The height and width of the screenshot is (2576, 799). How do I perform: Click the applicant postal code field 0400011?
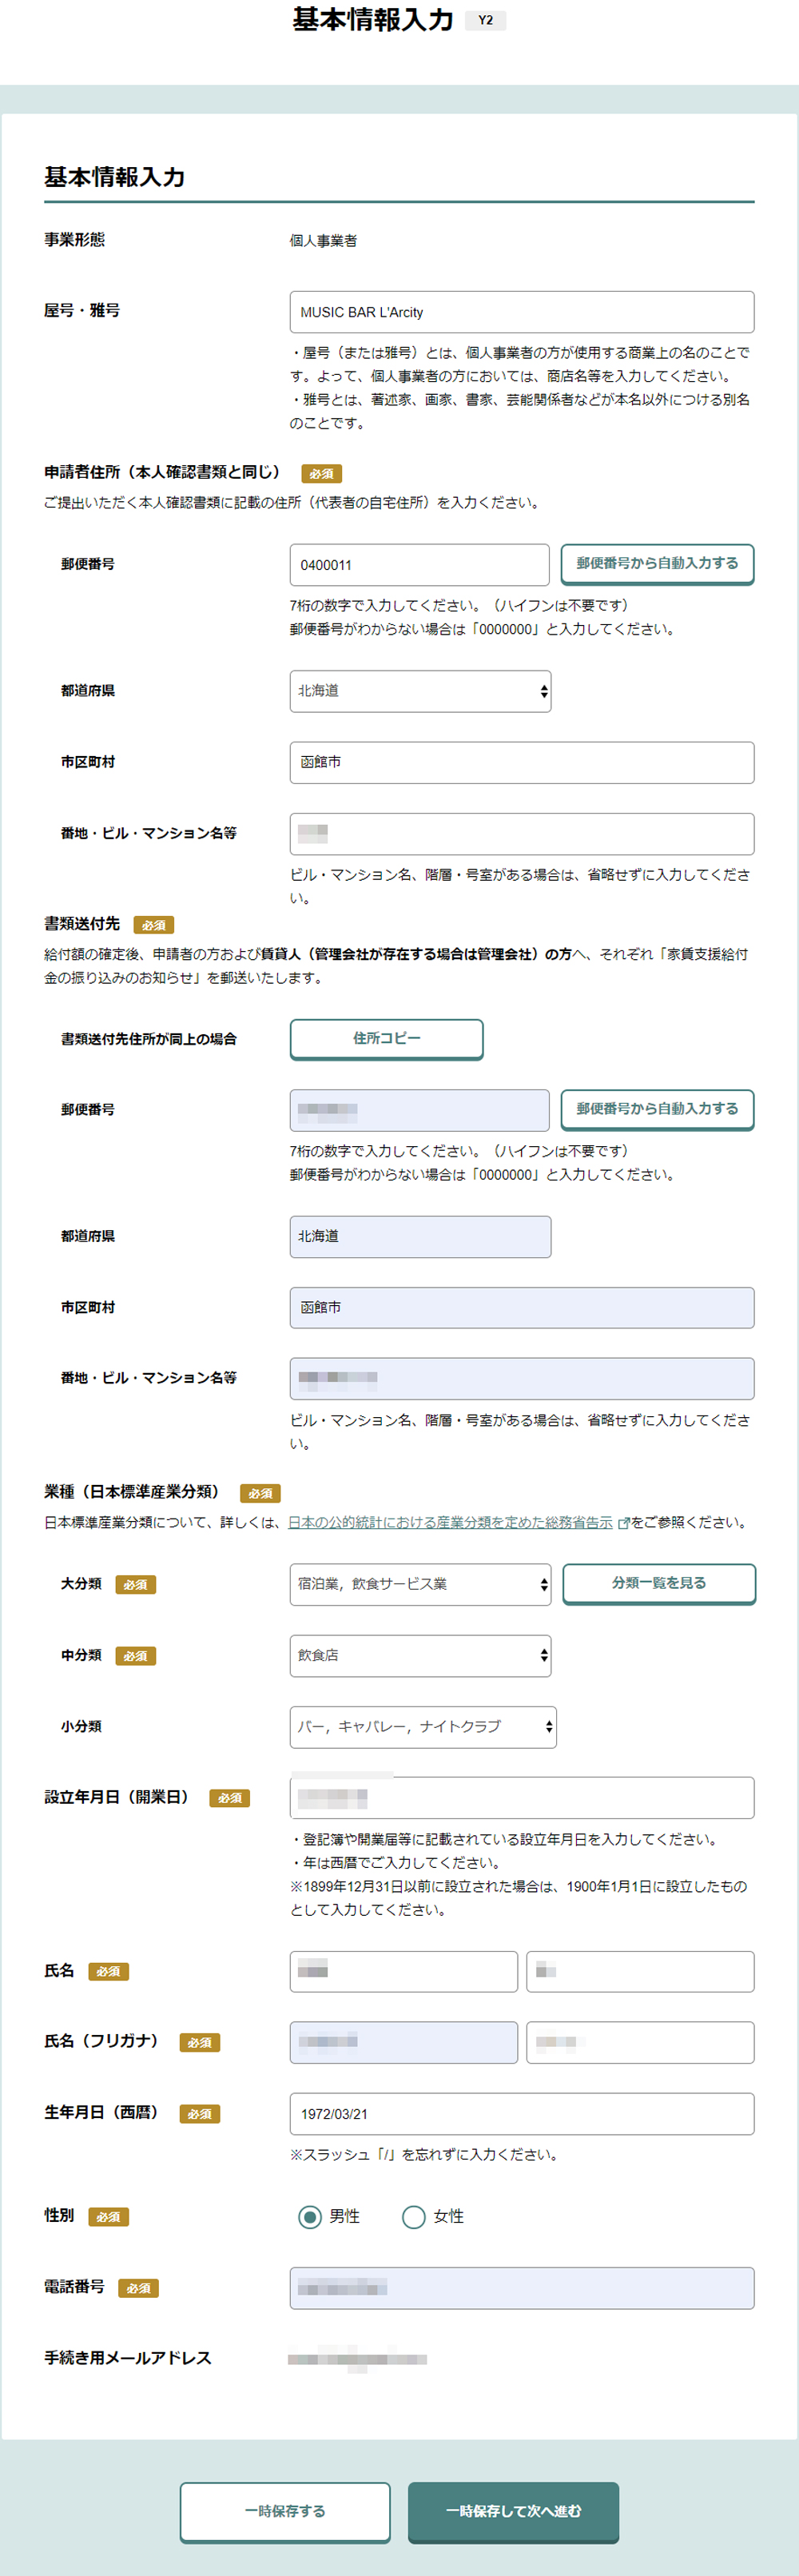pyautogui.click(x=419, y=565)
